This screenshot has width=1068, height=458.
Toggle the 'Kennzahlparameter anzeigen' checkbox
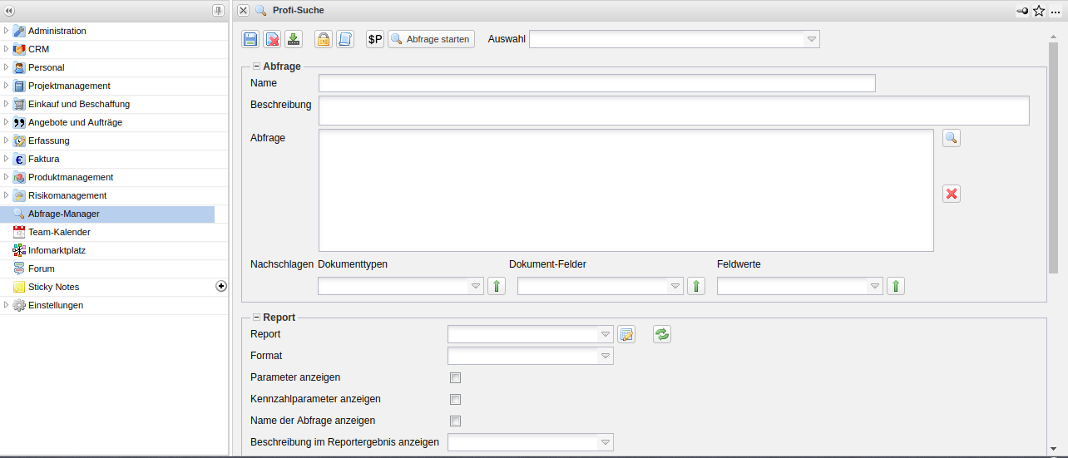(x=455, y=400)
